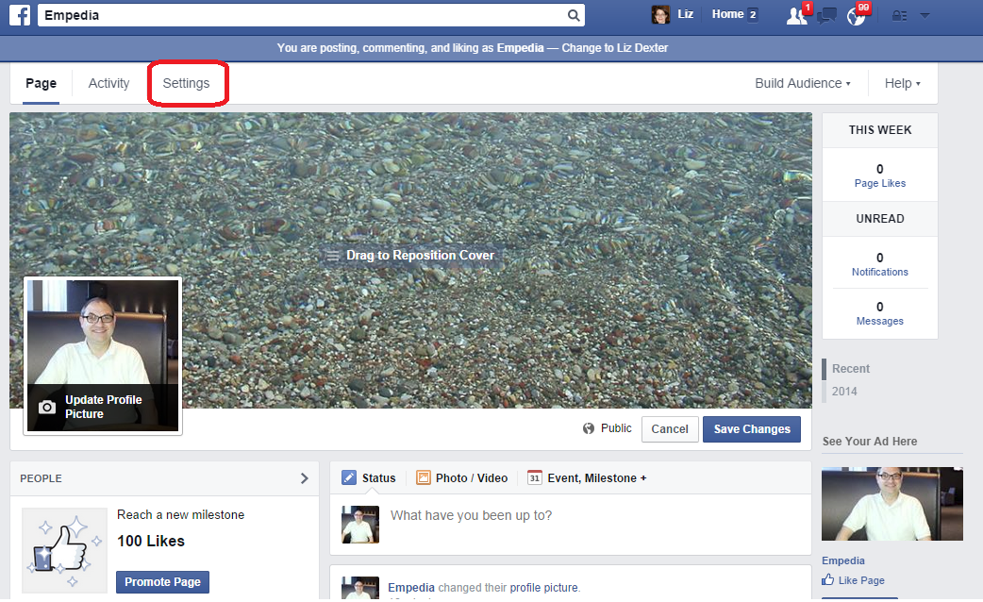Image resolution: width=983 pixels, height=602 pixels.
Task: Open the messages chat icon
Action: click(x=826, y=16)
